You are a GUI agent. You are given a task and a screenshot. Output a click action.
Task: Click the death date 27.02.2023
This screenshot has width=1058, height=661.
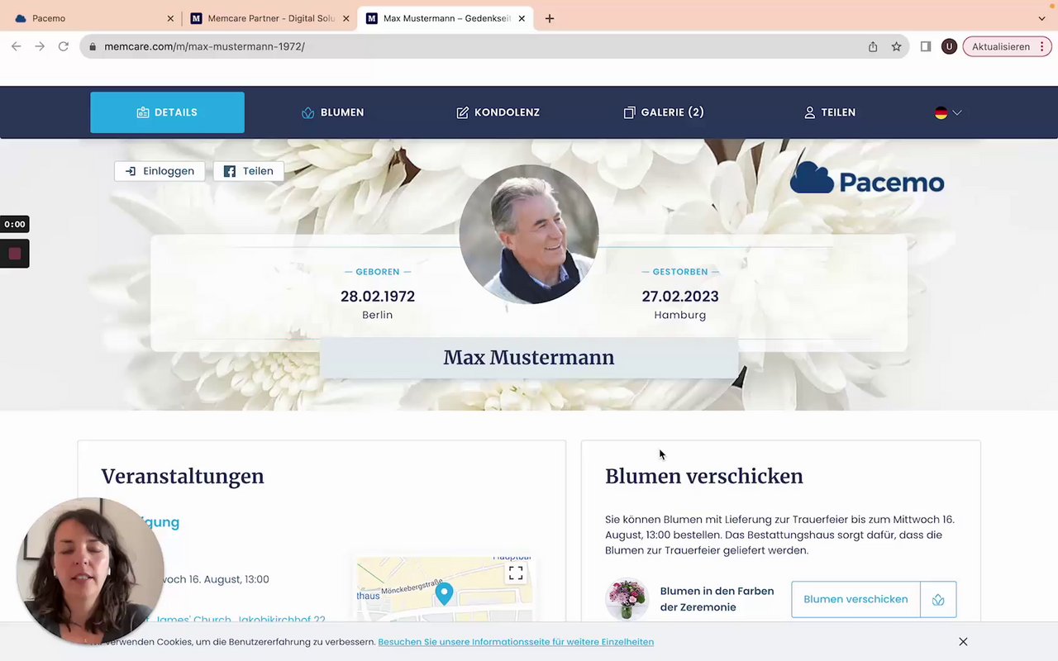point(680,296)
